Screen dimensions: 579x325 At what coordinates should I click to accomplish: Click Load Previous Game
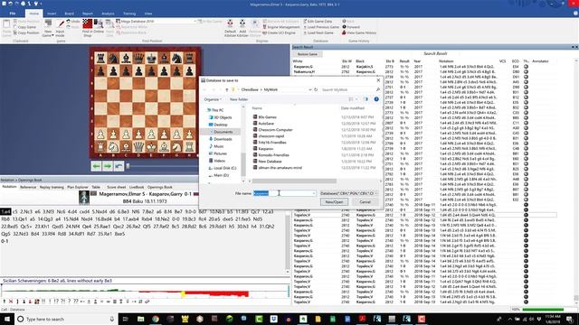tap(321, 27)
